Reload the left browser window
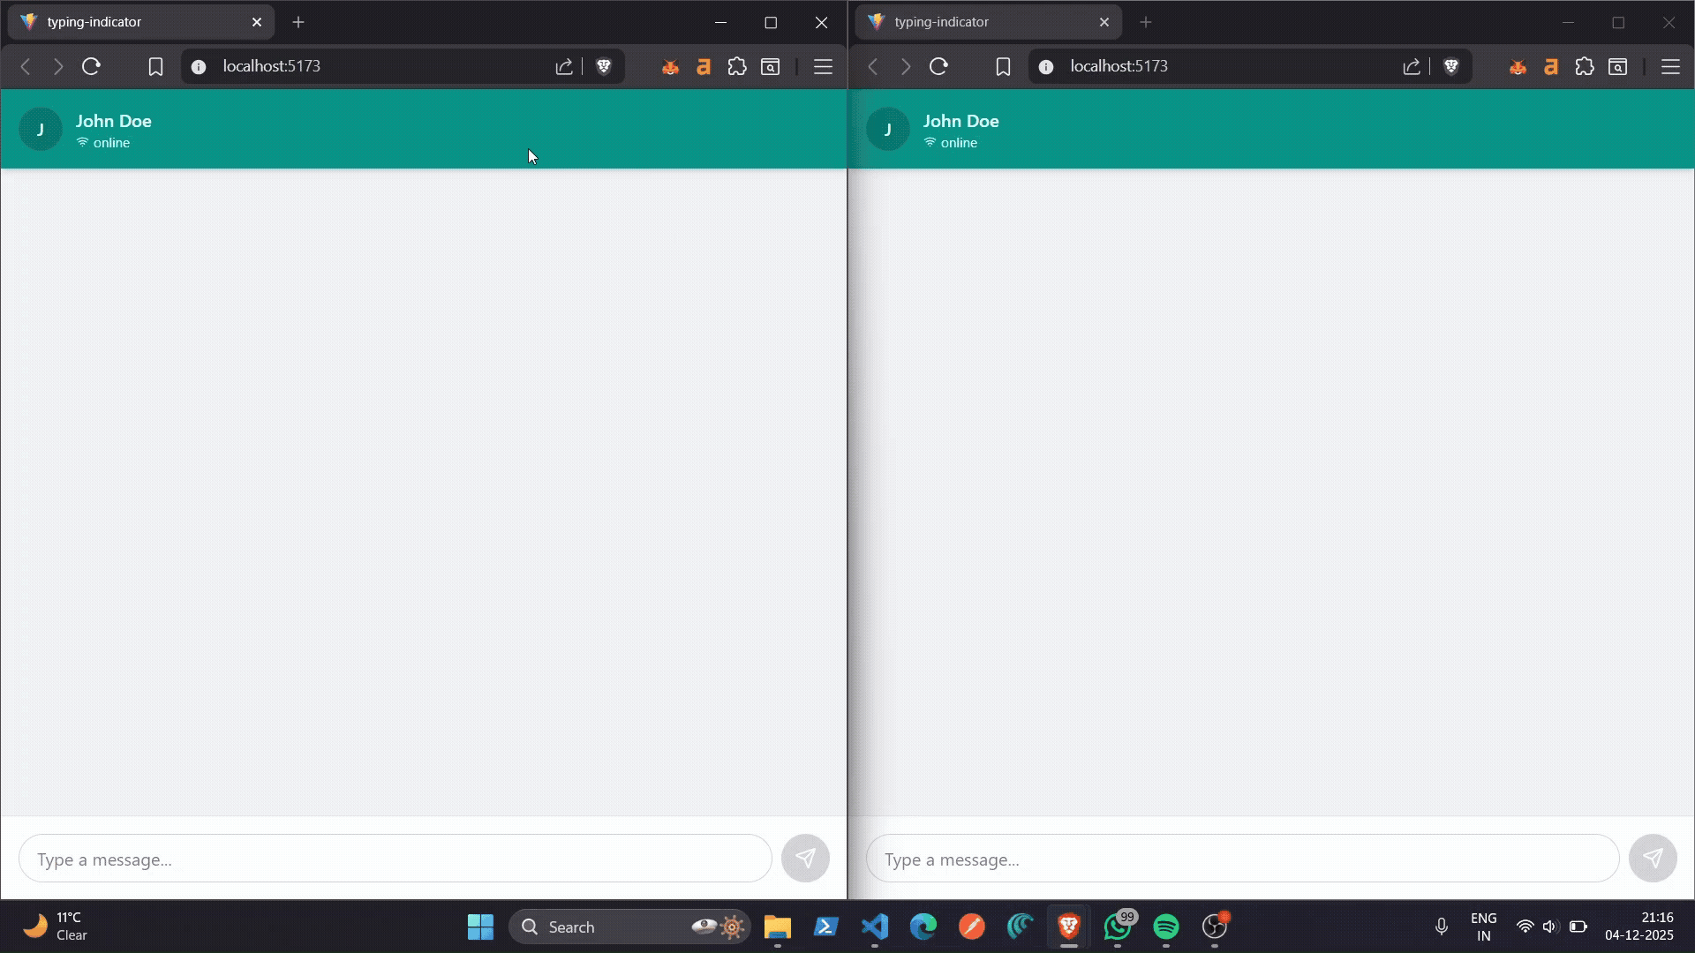 92,66
